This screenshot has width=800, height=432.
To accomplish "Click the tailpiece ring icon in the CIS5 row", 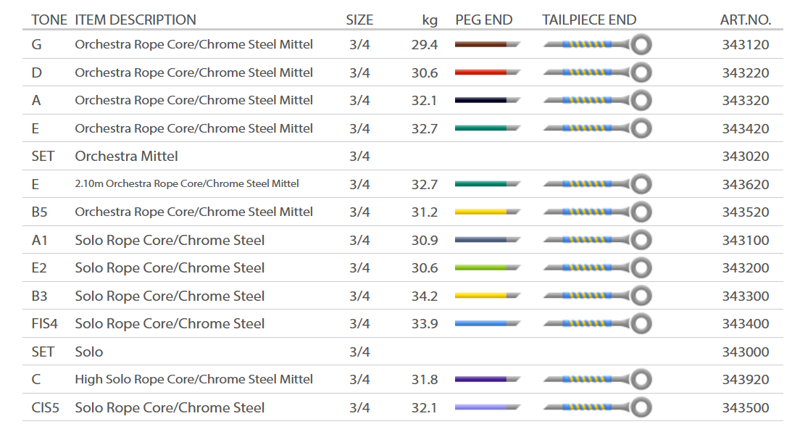I will click(x=641, y=407).
